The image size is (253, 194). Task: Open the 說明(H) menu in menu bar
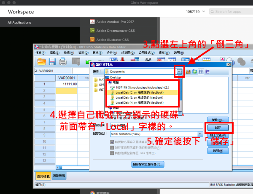[179, 53]
